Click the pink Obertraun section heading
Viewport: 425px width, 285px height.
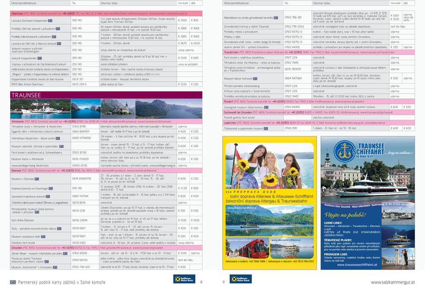tap(106, 13)
